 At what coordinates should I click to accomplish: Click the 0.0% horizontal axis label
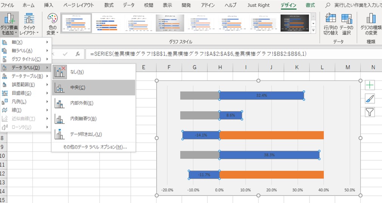click(219, 190)
